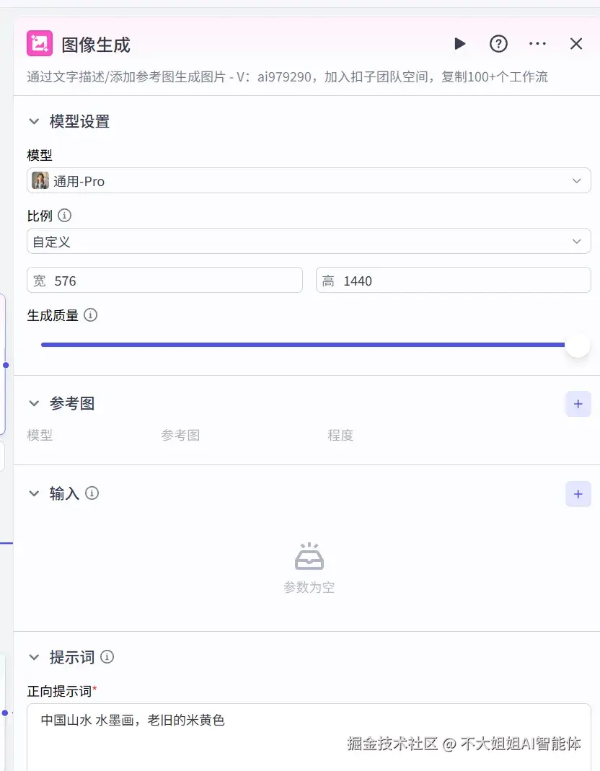Image resolution: width=600 pixels, height=771 pixels.
Task: Click the 宽 576 width input field
Action: point(164,279)
